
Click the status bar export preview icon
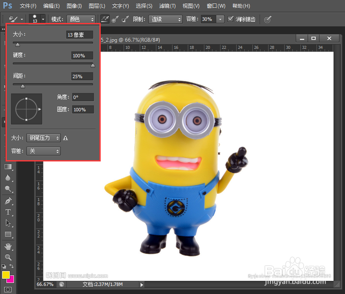(62, 285)
